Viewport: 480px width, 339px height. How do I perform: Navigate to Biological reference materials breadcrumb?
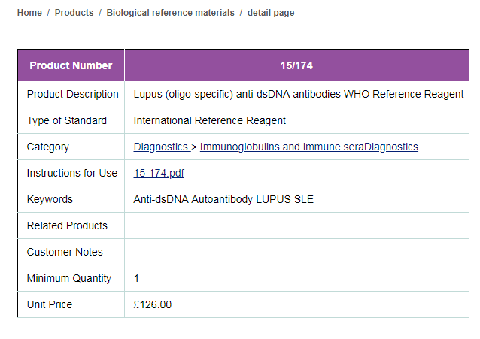pyautogui.click(x=170, y=13)
